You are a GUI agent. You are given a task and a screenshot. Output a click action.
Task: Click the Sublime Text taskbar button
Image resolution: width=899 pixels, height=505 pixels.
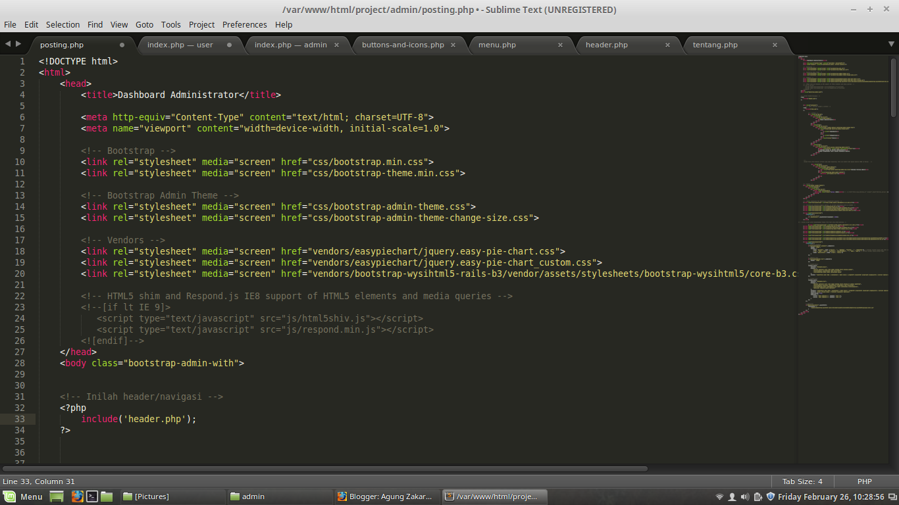pyautogui.click(x=494, y=496)
